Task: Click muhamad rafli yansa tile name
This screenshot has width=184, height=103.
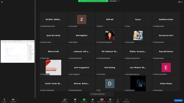Action: click(x=82, y=51)
